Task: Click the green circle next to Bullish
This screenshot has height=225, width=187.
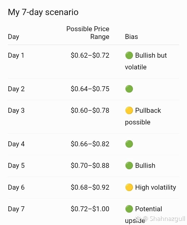Action: click(x=129, y=166)
